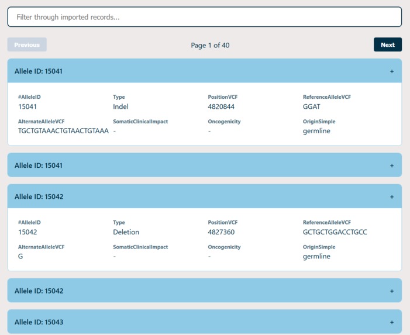
Task: Click the Oncogenicity label in the 15042 card
Action: [x=224, y=247]
